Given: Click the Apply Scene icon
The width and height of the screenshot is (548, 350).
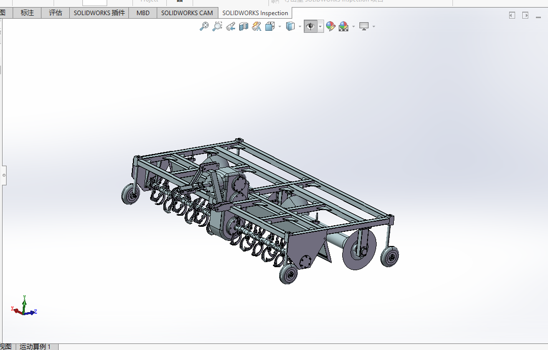Looking at the screenshot, I should [344, 26].
